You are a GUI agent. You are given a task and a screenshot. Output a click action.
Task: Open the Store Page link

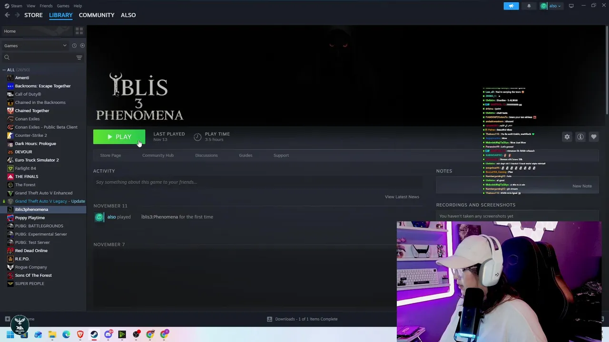[x=110, y=155]
